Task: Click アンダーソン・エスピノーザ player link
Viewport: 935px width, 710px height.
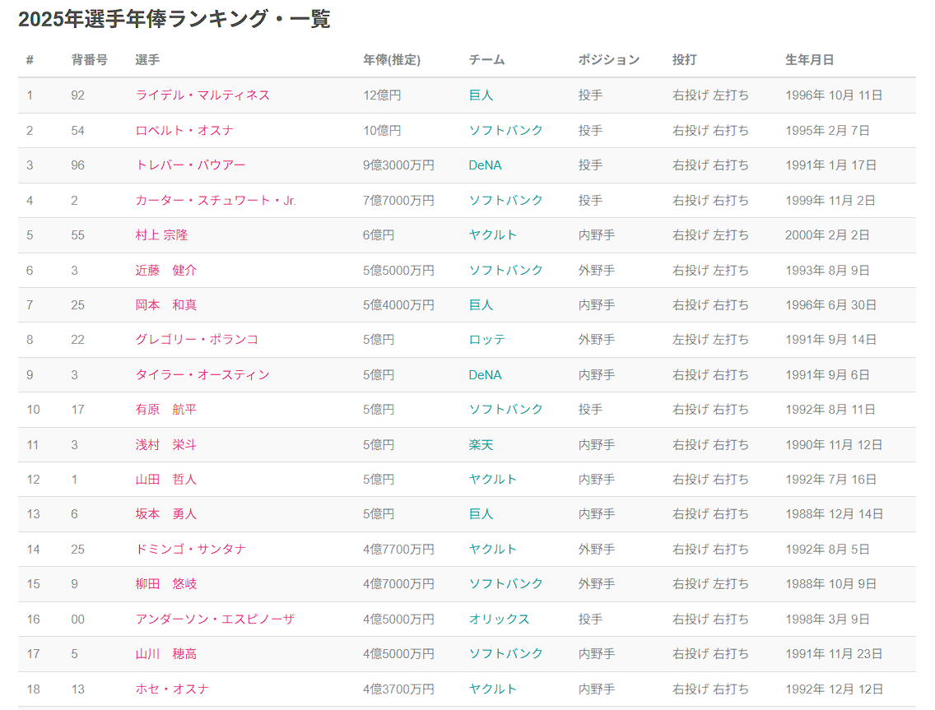Action: pyautogui.click(x=215, y=620)
